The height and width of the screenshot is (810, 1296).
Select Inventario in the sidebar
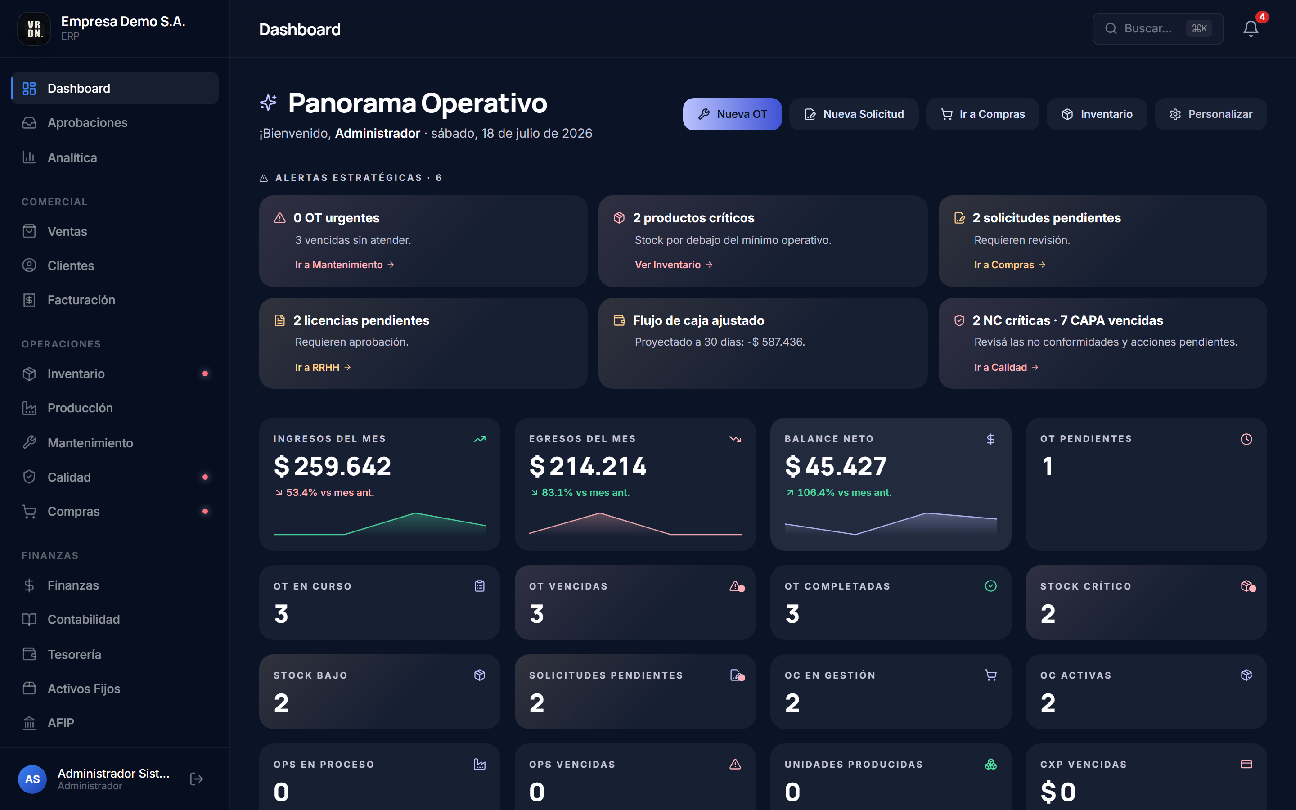(x=115, y=374)
